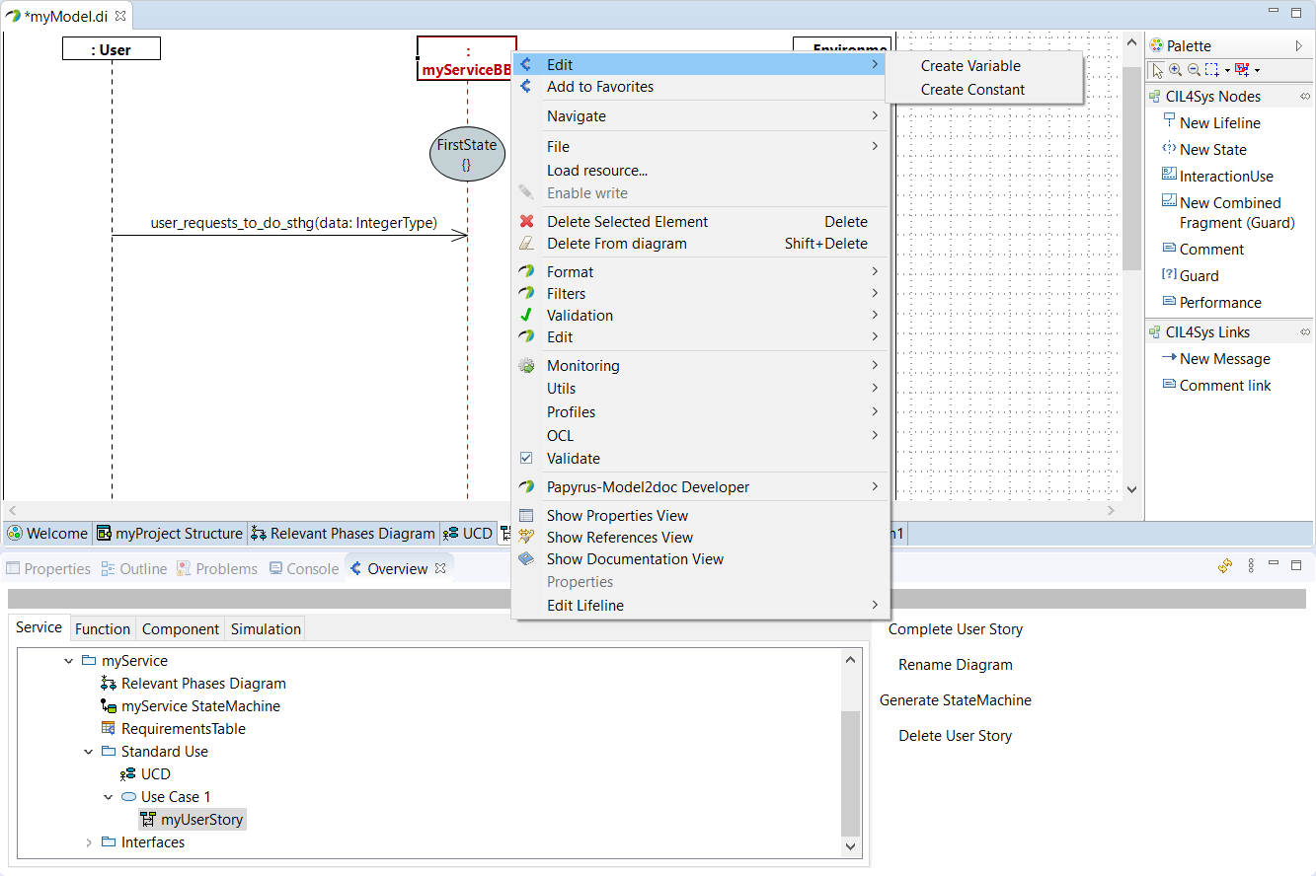The height and width of the screenshot is (876, 1316).
Task: Open the Navigate submenu
Action: point(699,116)
